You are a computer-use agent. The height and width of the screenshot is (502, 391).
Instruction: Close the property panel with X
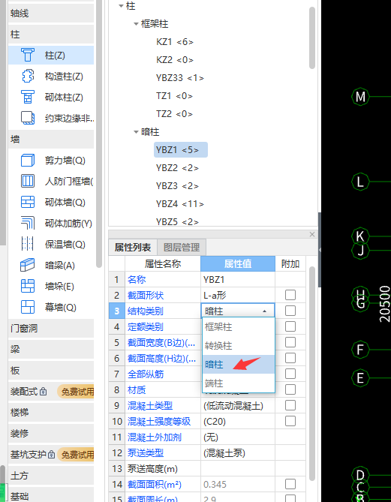[x=312, y=234]
